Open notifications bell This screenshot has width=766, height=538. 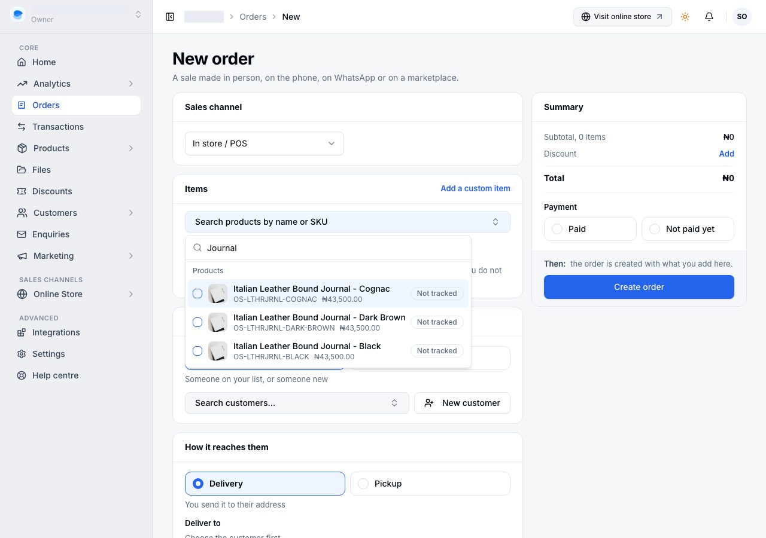click(709, 17)
